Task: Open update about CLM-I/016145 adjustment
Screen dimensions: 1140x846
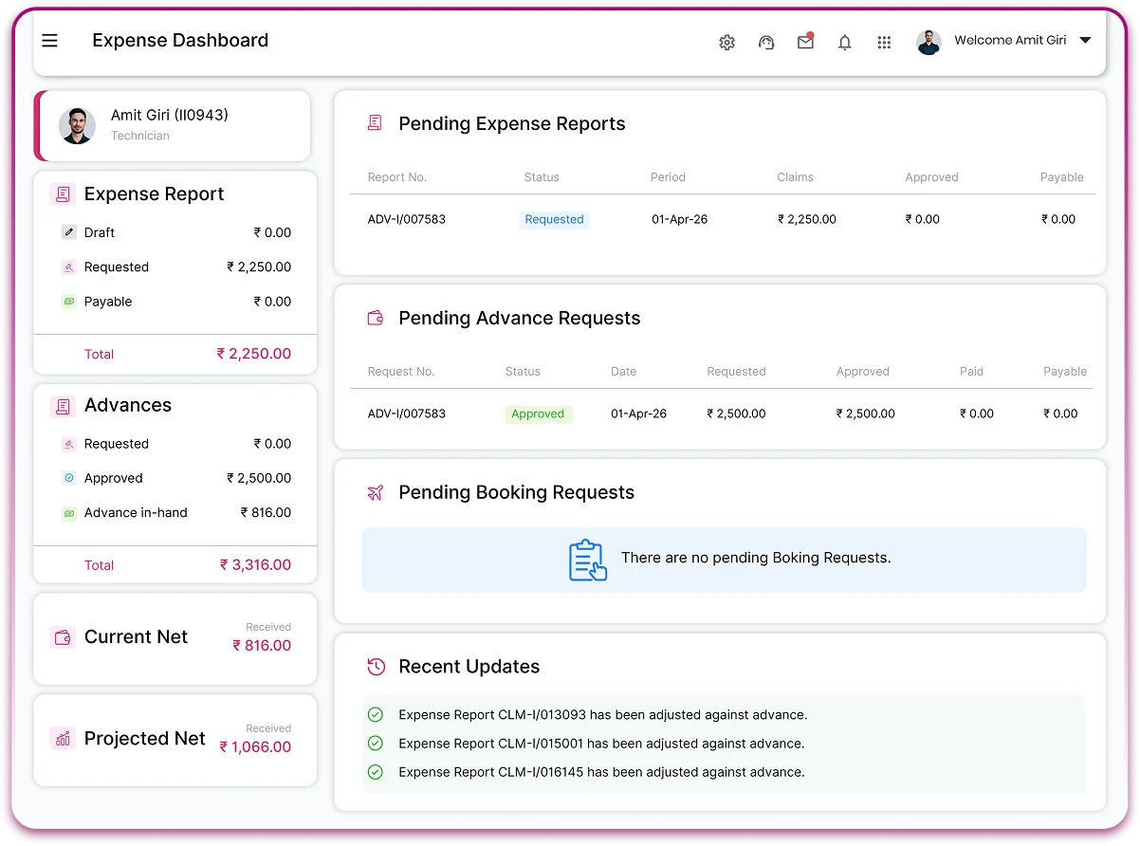Action: pyautogui.click(x=601, y=772)
